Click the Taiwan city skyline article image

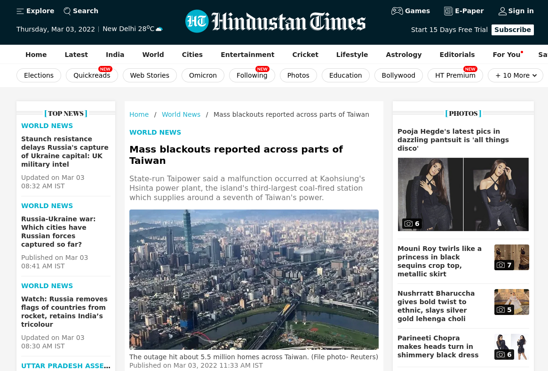click(254, 279)
